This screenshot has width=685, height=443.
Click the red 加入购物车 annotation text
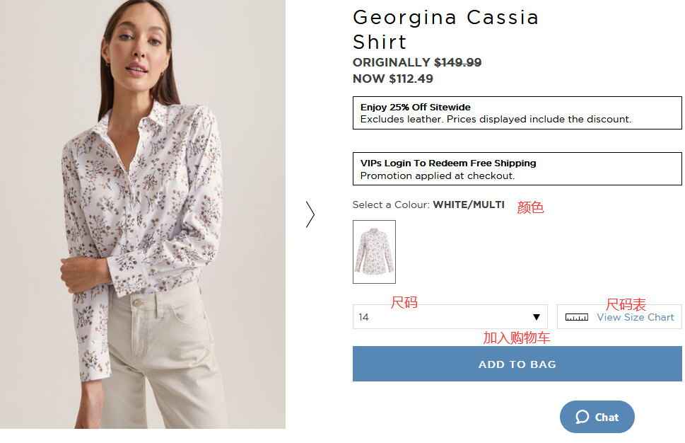[x=516, y=338]
